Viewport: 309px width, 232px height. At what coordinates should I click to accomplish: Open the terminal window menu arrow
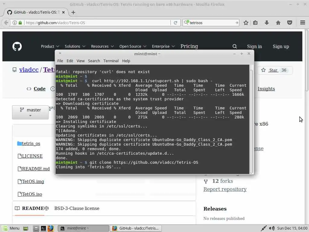click(x=60, y=53)
